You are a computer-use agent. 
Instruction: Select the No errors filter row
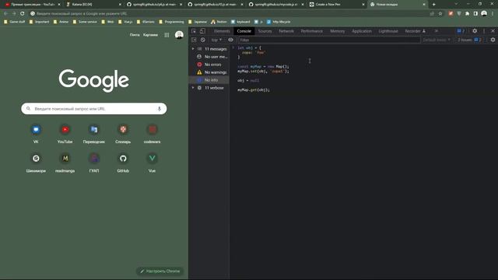tap(209, 65)
